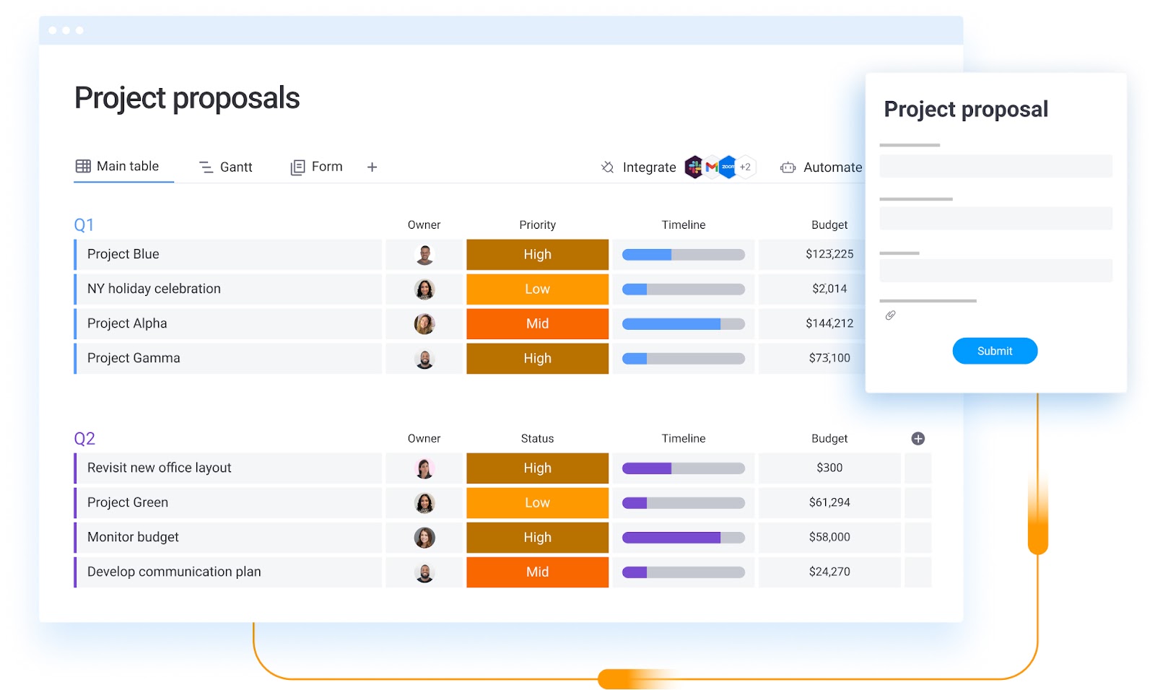Click the Automate button
Screen dimensions: 1155x690
click(x=821, y=167)
